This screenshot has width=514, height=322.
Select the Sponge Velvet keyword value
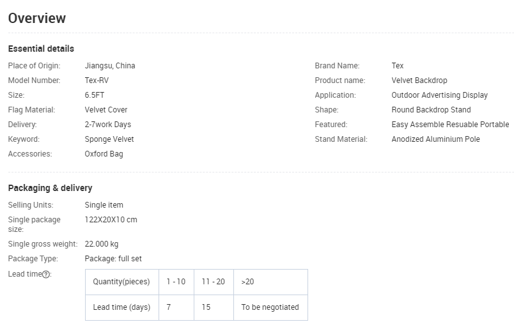point(109,139)
